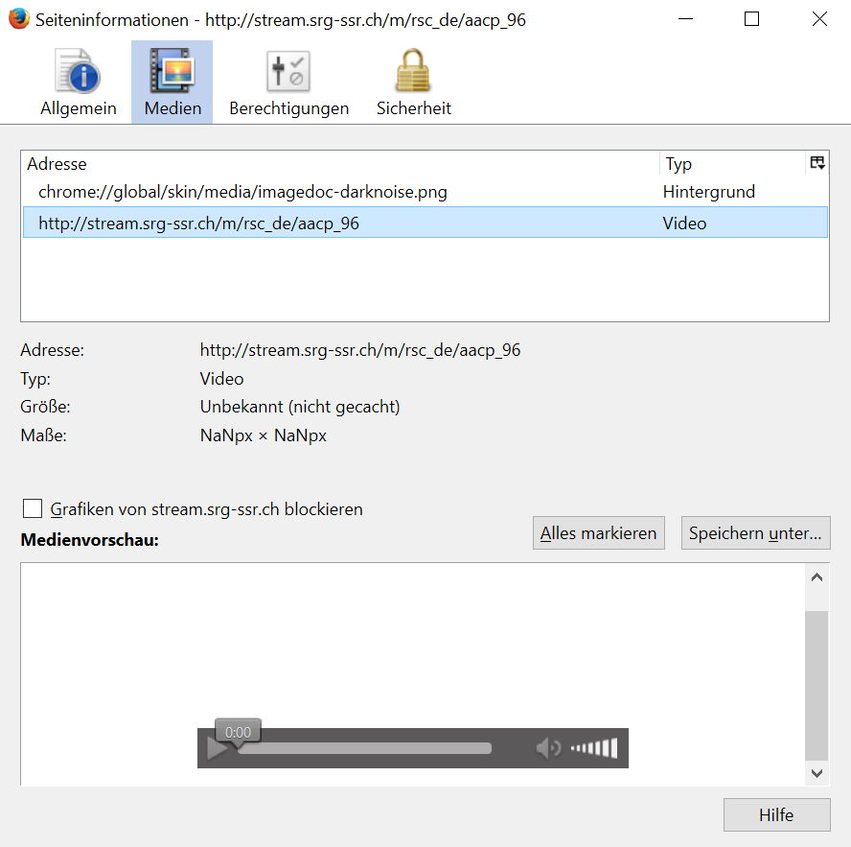Click the preview scrollbar thumb
The image size is (851, 847).
816,686
